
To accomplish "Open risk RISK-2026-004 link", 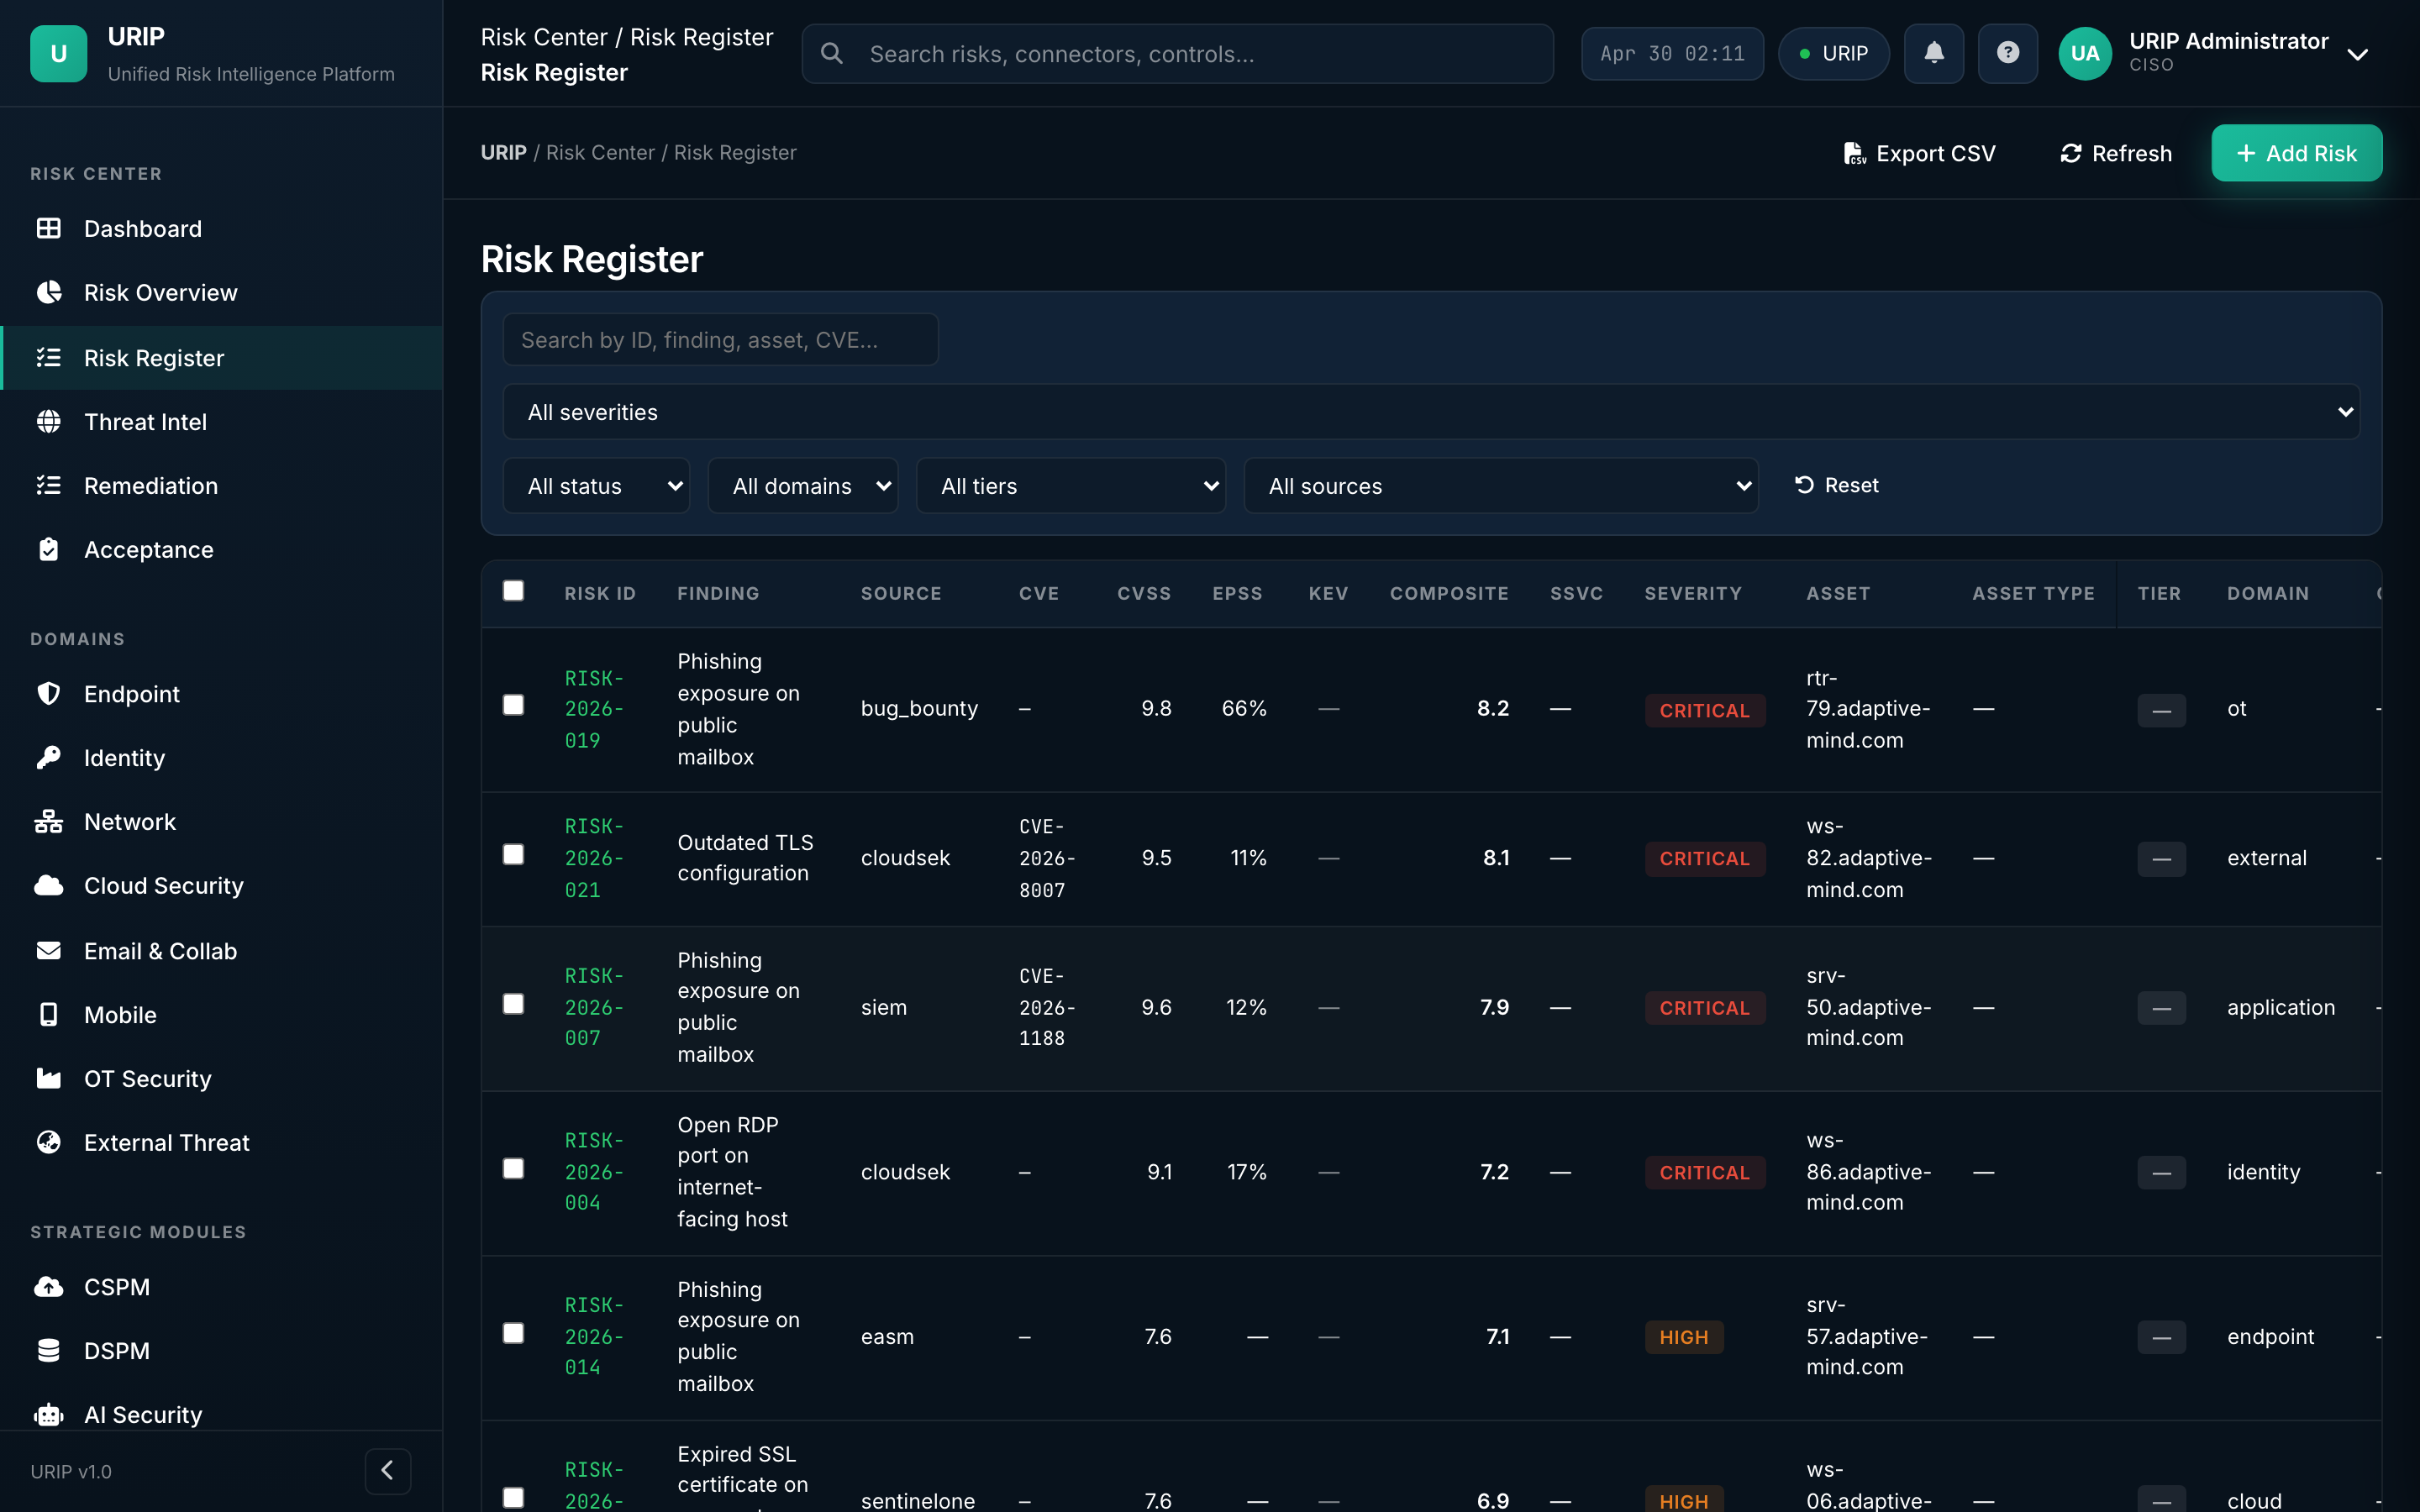I will (x=594, y=1172).
